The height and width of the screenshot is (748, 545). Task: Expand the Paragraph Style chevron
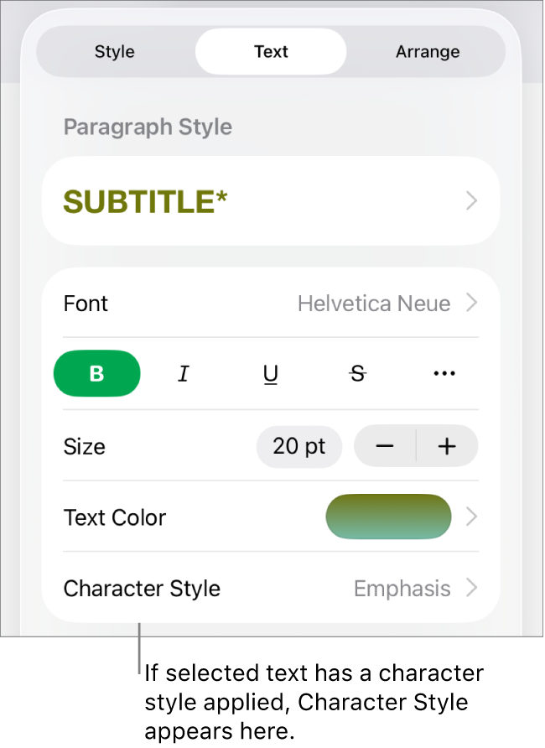[470, 200]
